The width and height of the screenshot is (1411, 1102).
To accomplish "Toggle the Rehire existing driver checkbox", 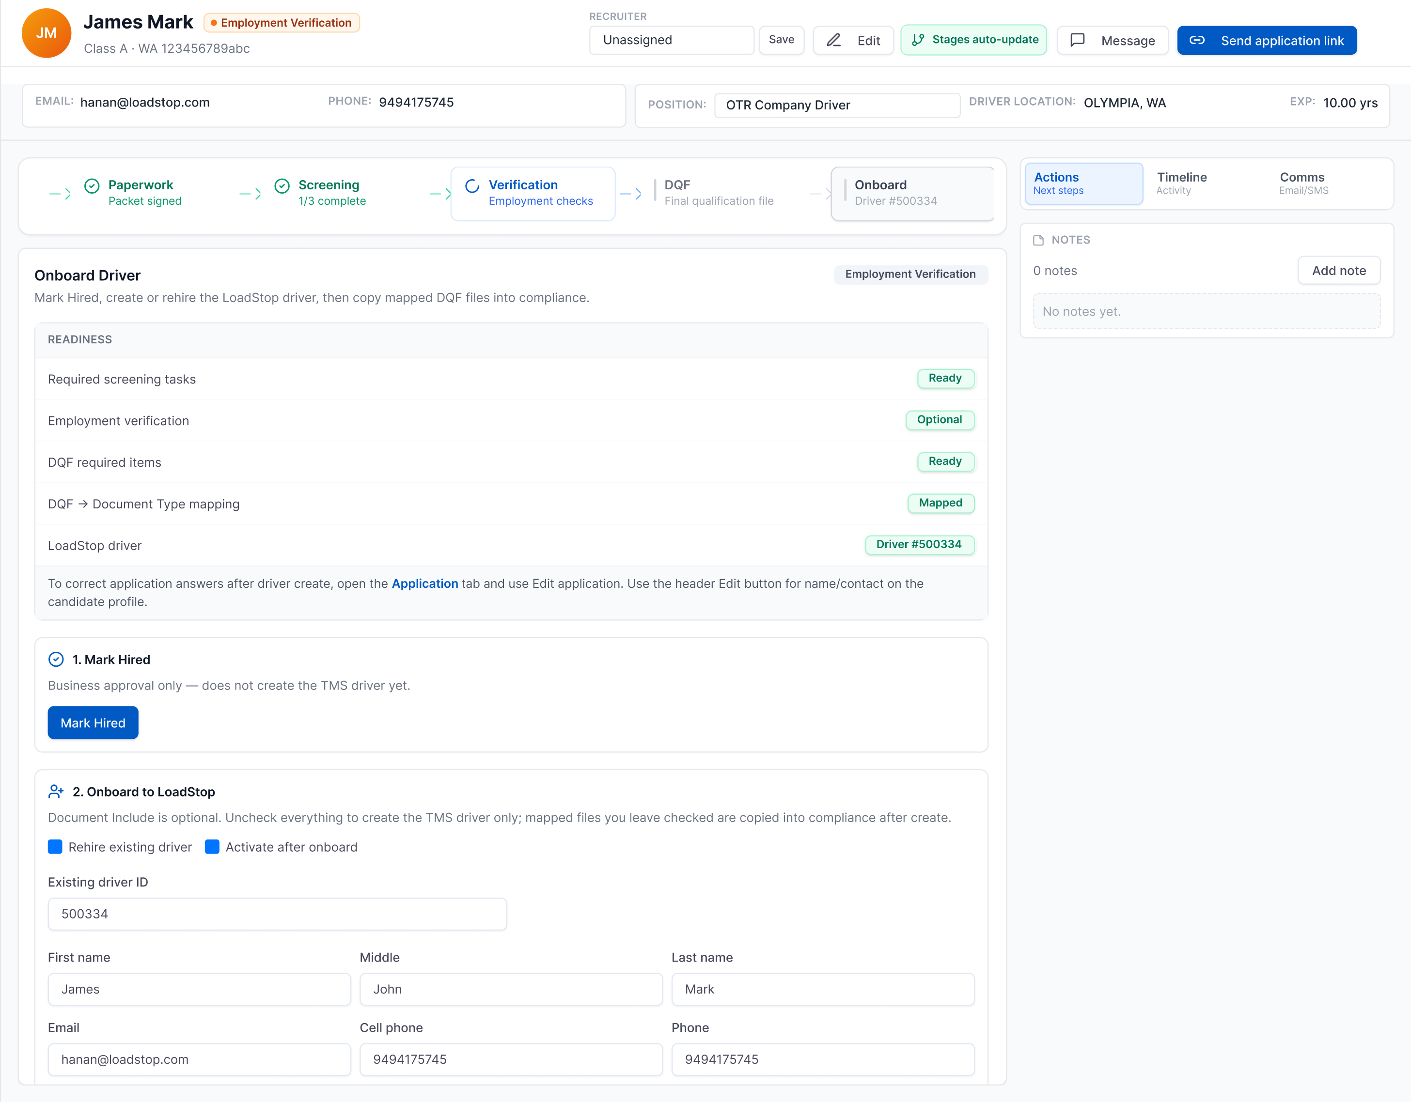I will 55,846.
